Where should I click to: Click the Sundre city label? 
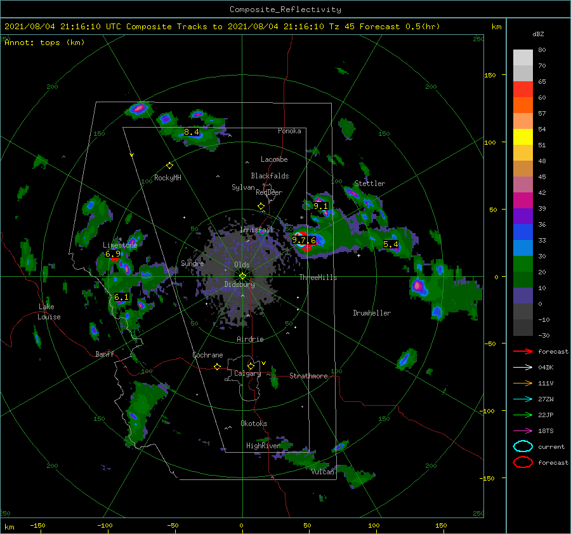(192, 263)
